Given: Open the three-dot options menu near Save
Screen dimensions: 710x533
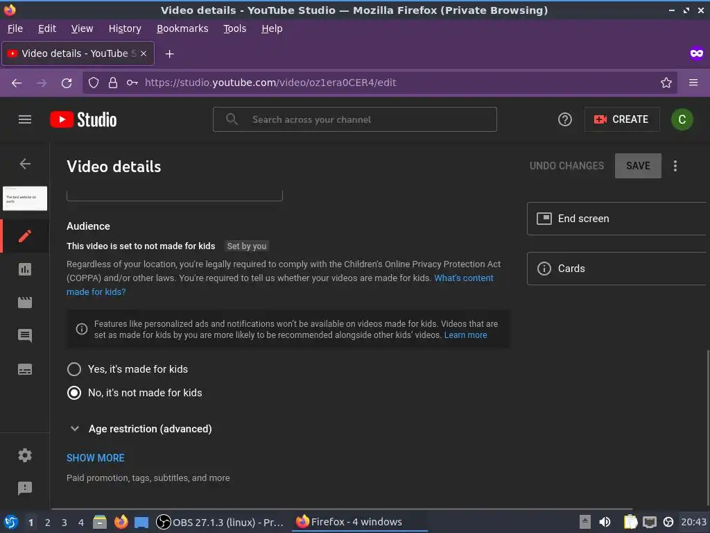Looking at the screenshot, I should click(675, 166).
